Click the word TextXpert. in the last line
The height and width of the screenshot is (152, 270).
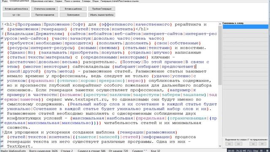coord(20,147)
